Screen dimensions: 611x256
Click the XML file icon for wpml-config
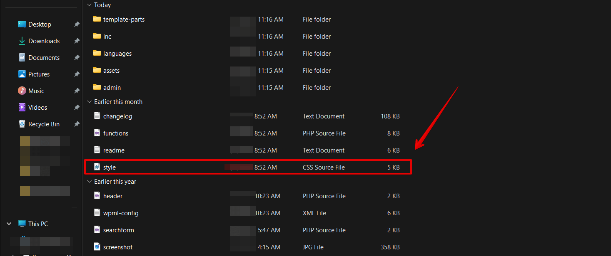pos(97,213)
